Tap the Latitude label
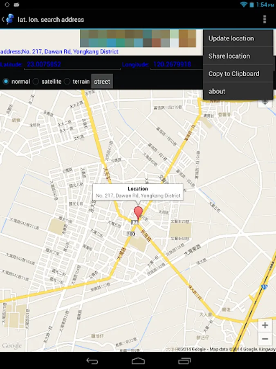Viewport: 276px width, 369px height. (x=11, y=64)
